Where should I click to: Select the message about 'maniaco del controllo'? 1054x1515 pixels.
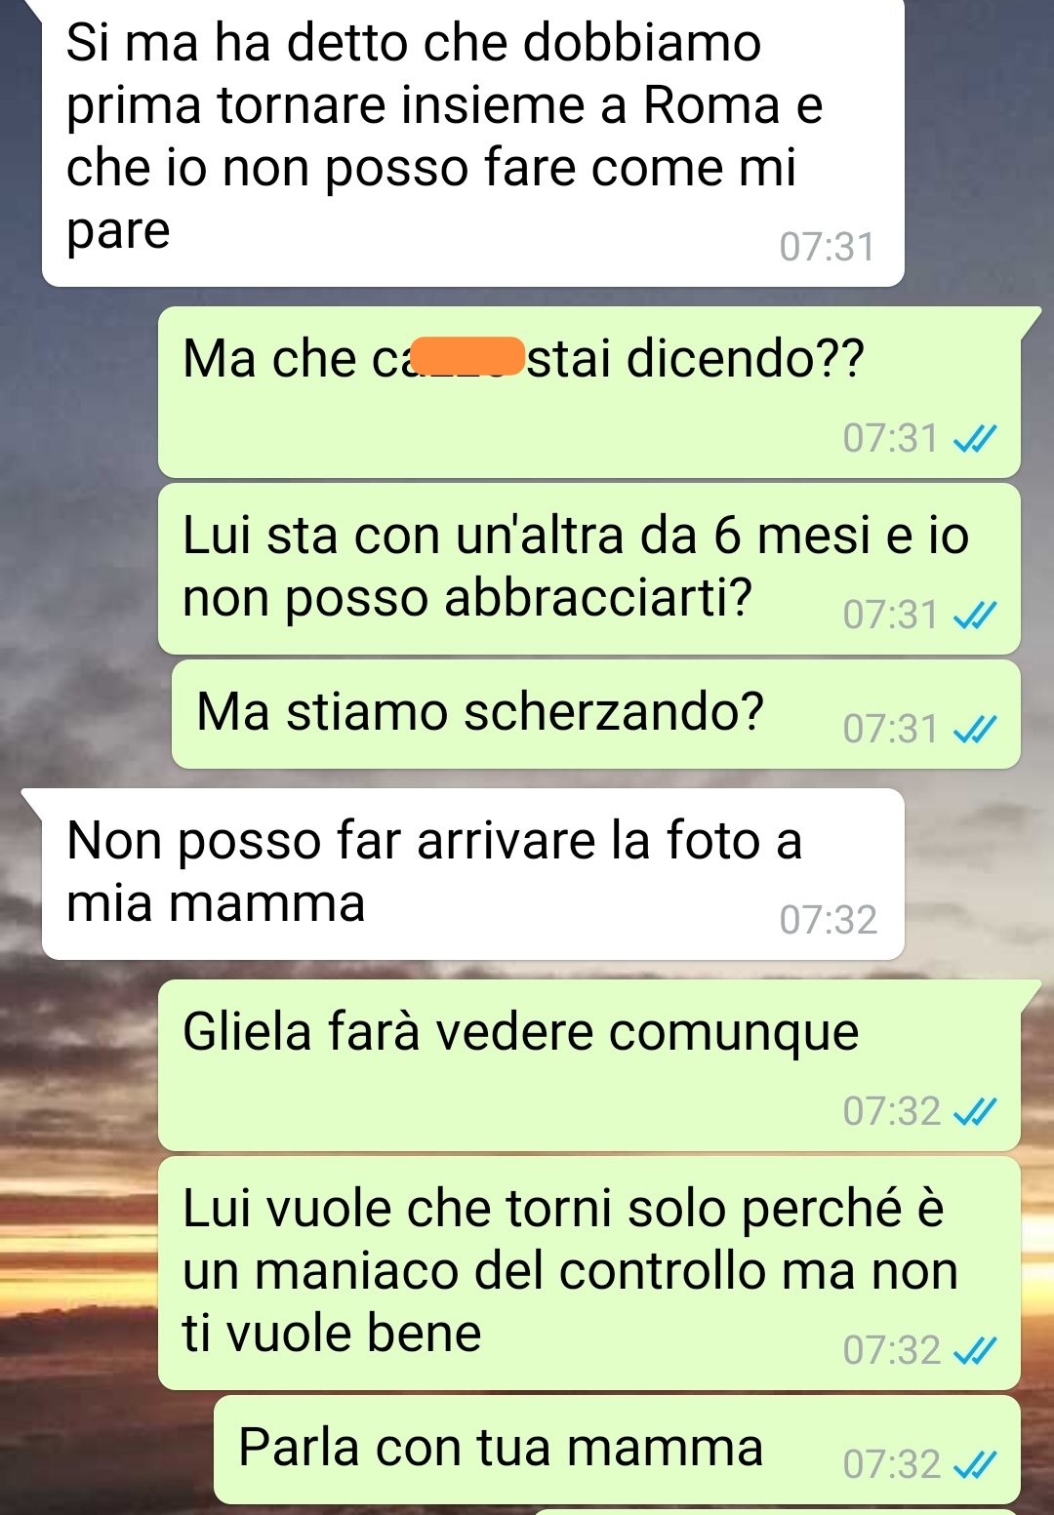589,1273
